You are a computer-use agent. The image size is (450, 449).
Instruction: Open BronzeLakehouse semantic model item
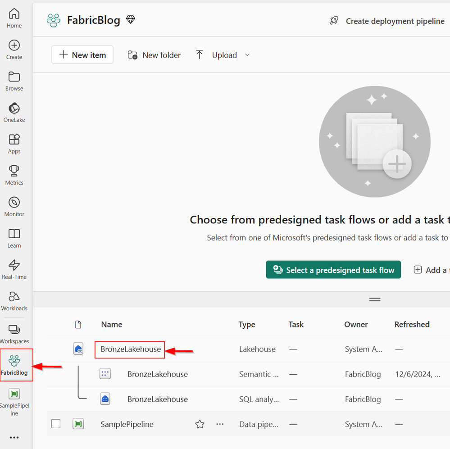[x=158, y=374]
